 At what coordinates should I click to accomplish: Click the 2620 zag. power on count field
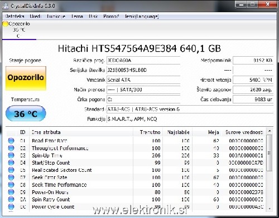pos(253,90)
